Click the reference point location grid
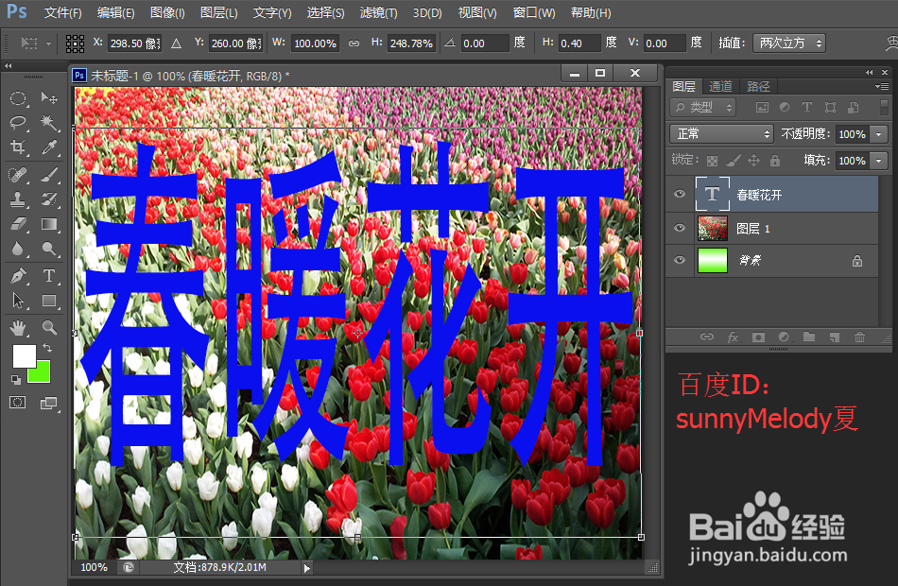The height and width of the screenshot is (586, 898). coord(75,43)
